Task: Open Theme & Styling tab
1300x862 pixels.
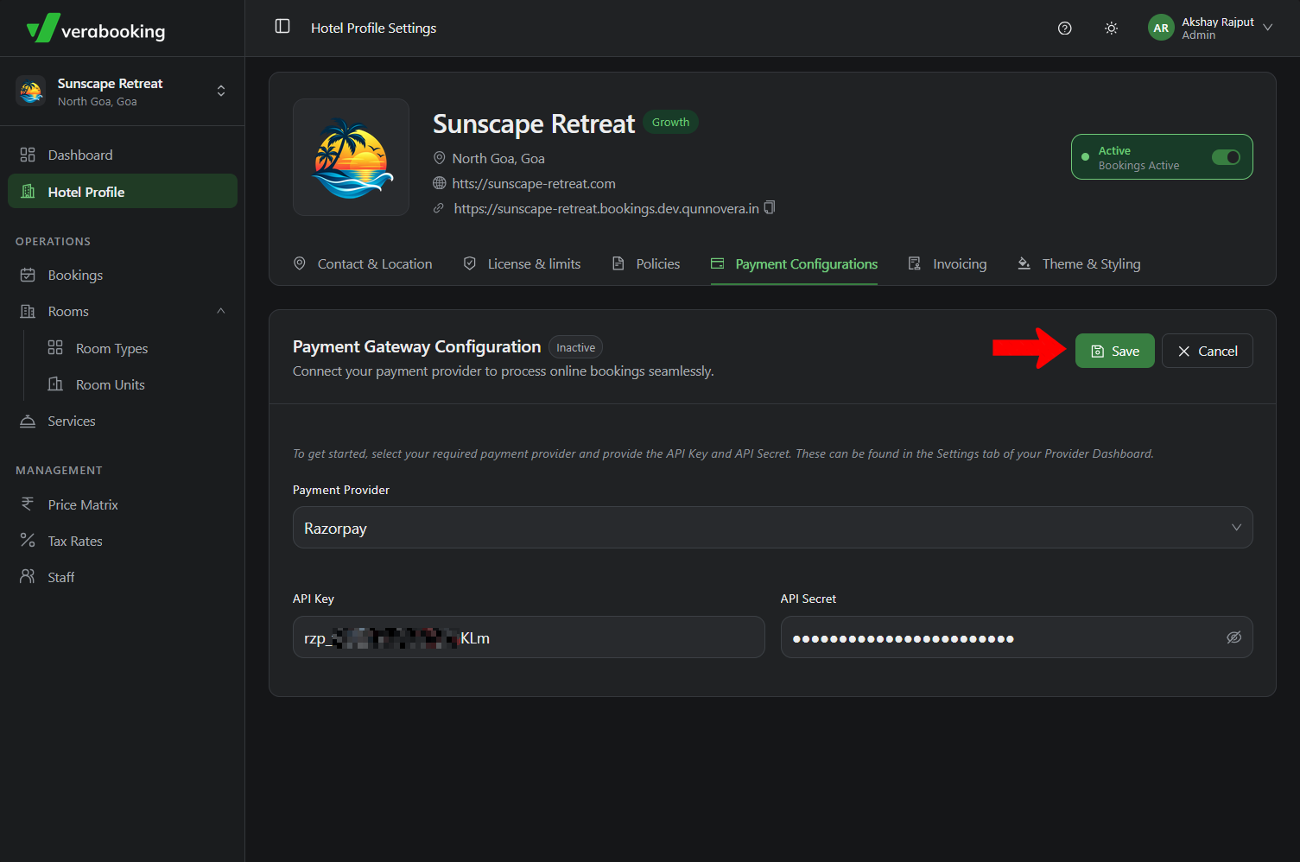Action: tap(1078, 263)
